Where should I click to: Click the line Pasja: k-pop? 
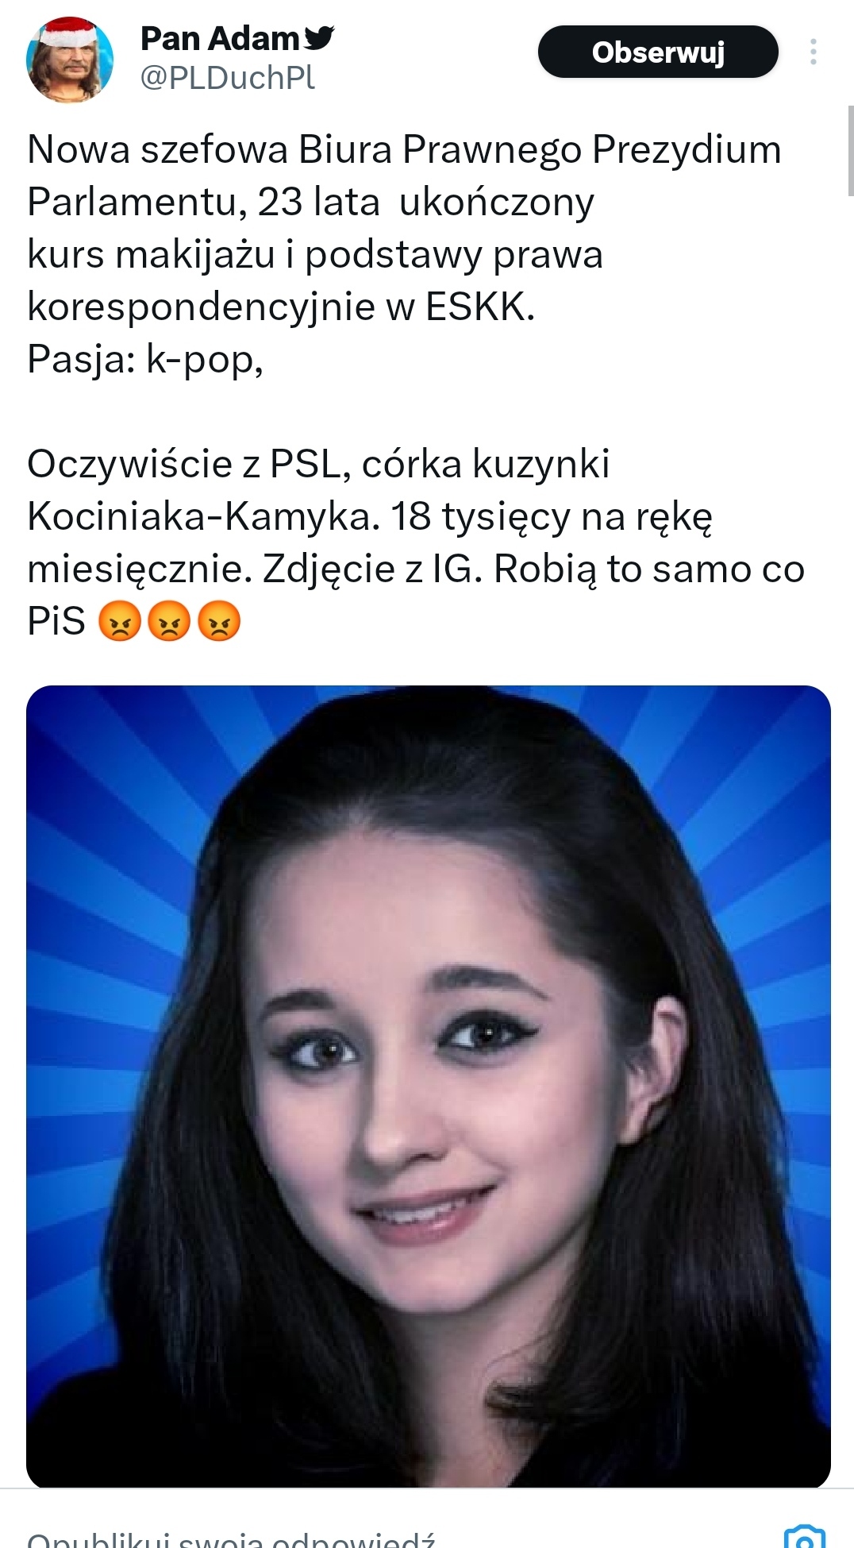pyautogui.click(x=145, y=360)
